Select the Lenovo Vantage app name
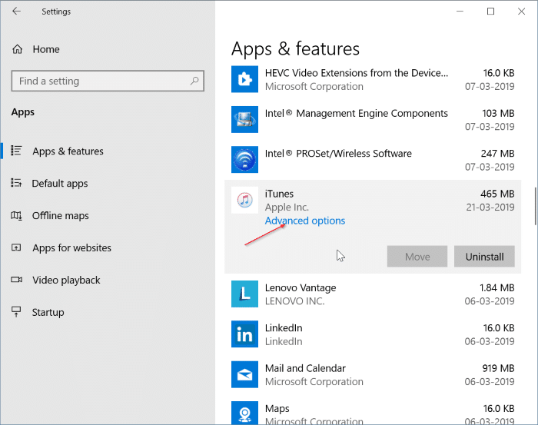Image resolution: width=538 pixels, height=425 pixels. click(301, 287)
